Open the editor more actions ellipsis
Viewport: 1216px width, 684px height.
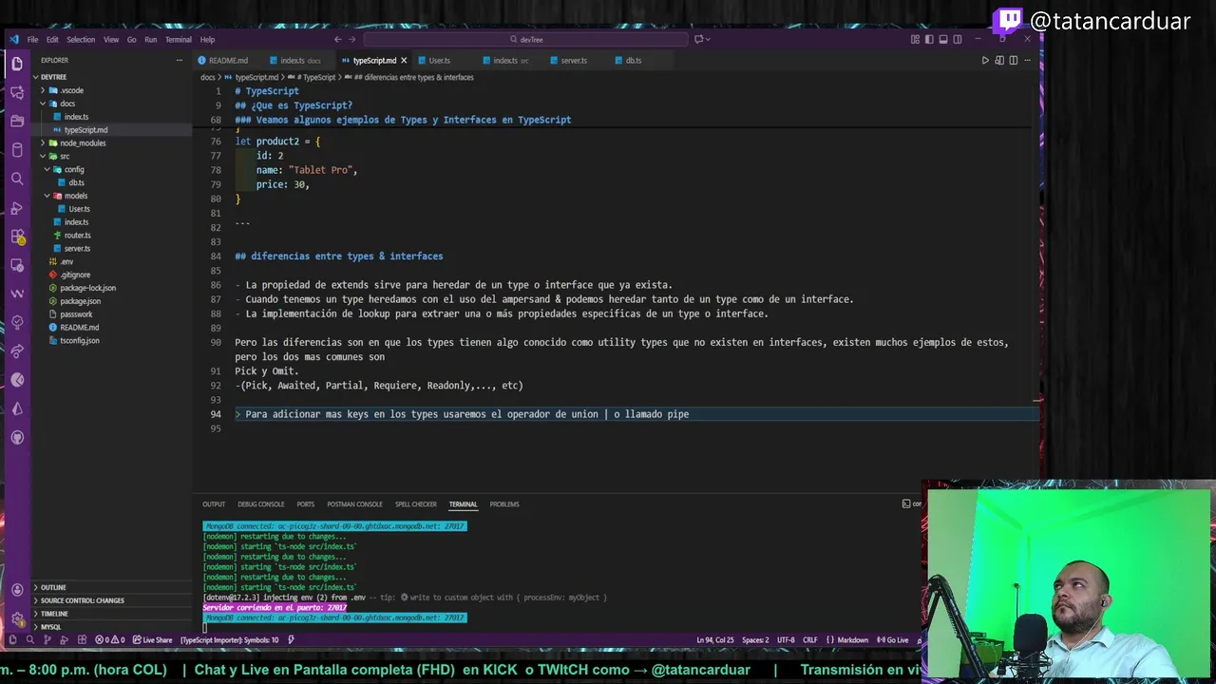[1028, 60]
